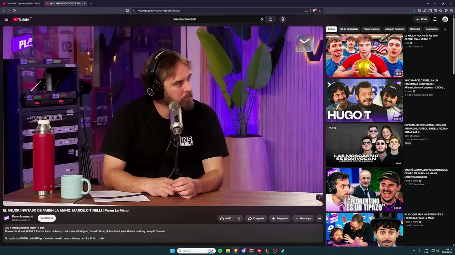This screenshot has width=455, height=255.
Task: Open a new browser tab
Action: click(91, 4)
